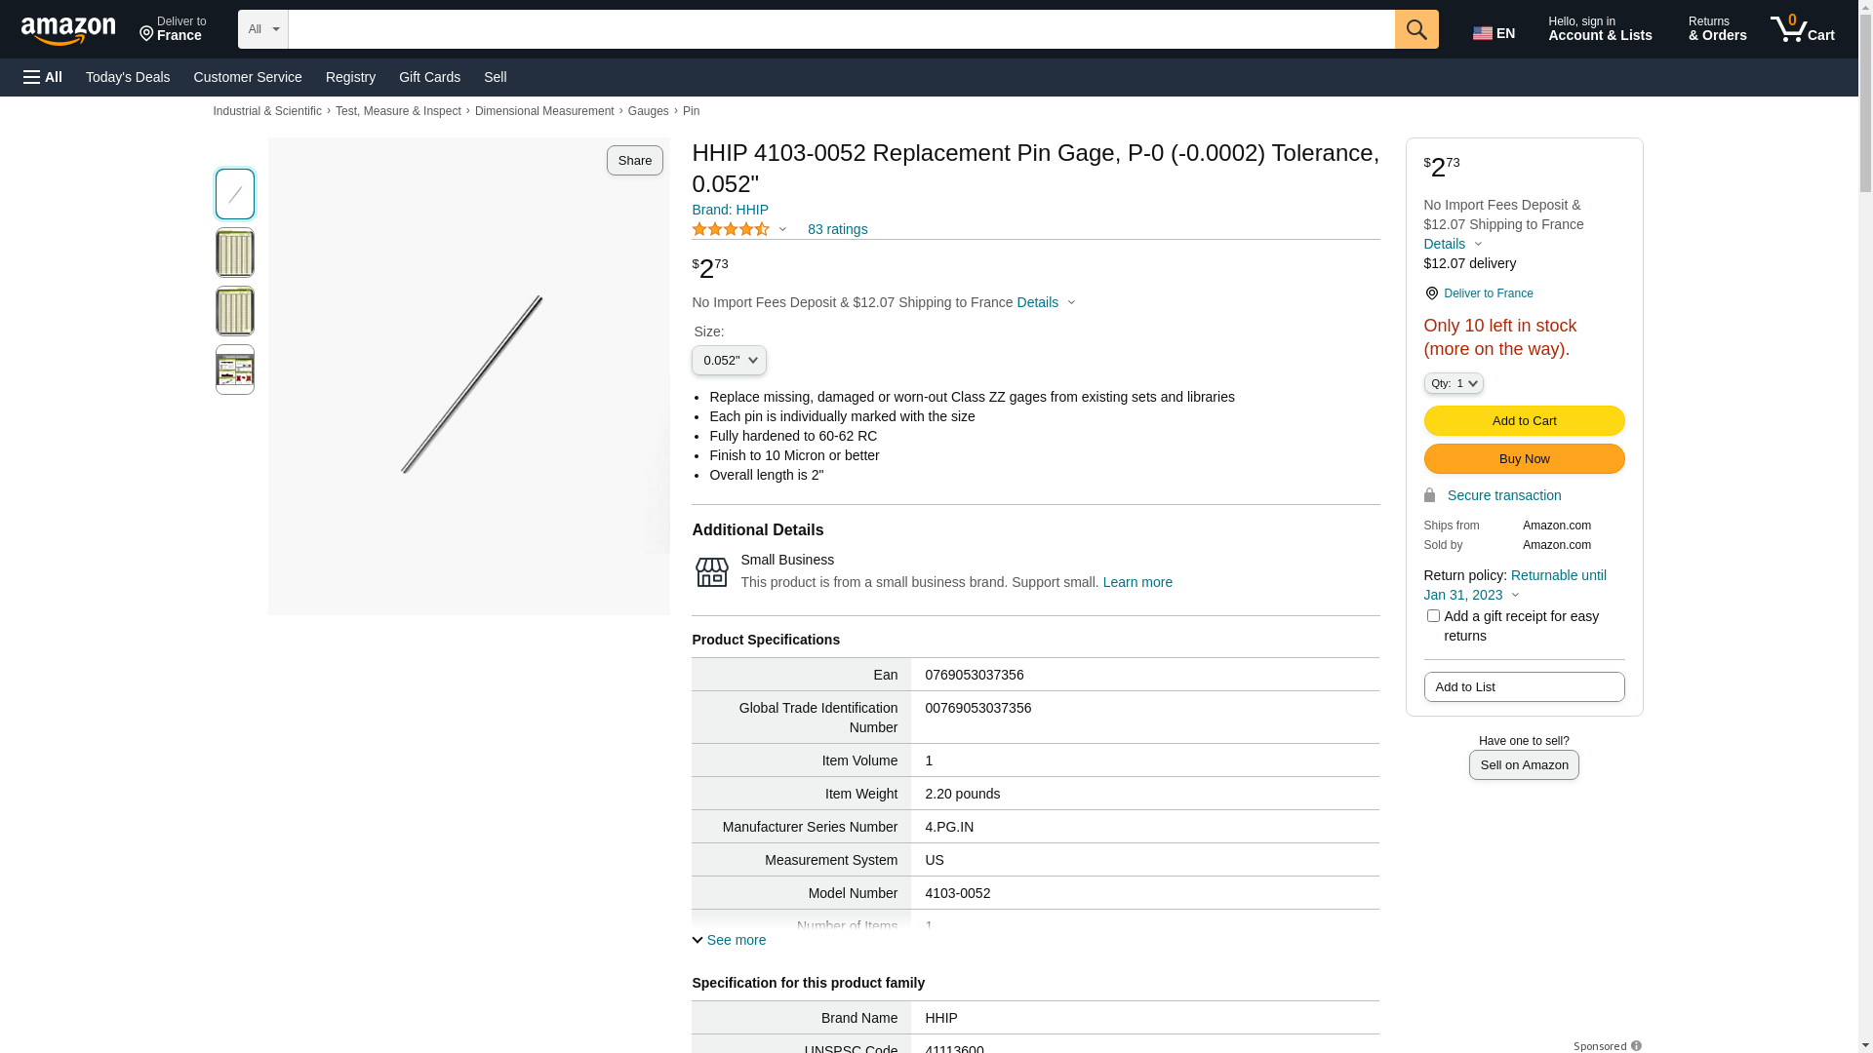
Task: Check the gift receipt checkbox
Action: (x=1433, y=616)
